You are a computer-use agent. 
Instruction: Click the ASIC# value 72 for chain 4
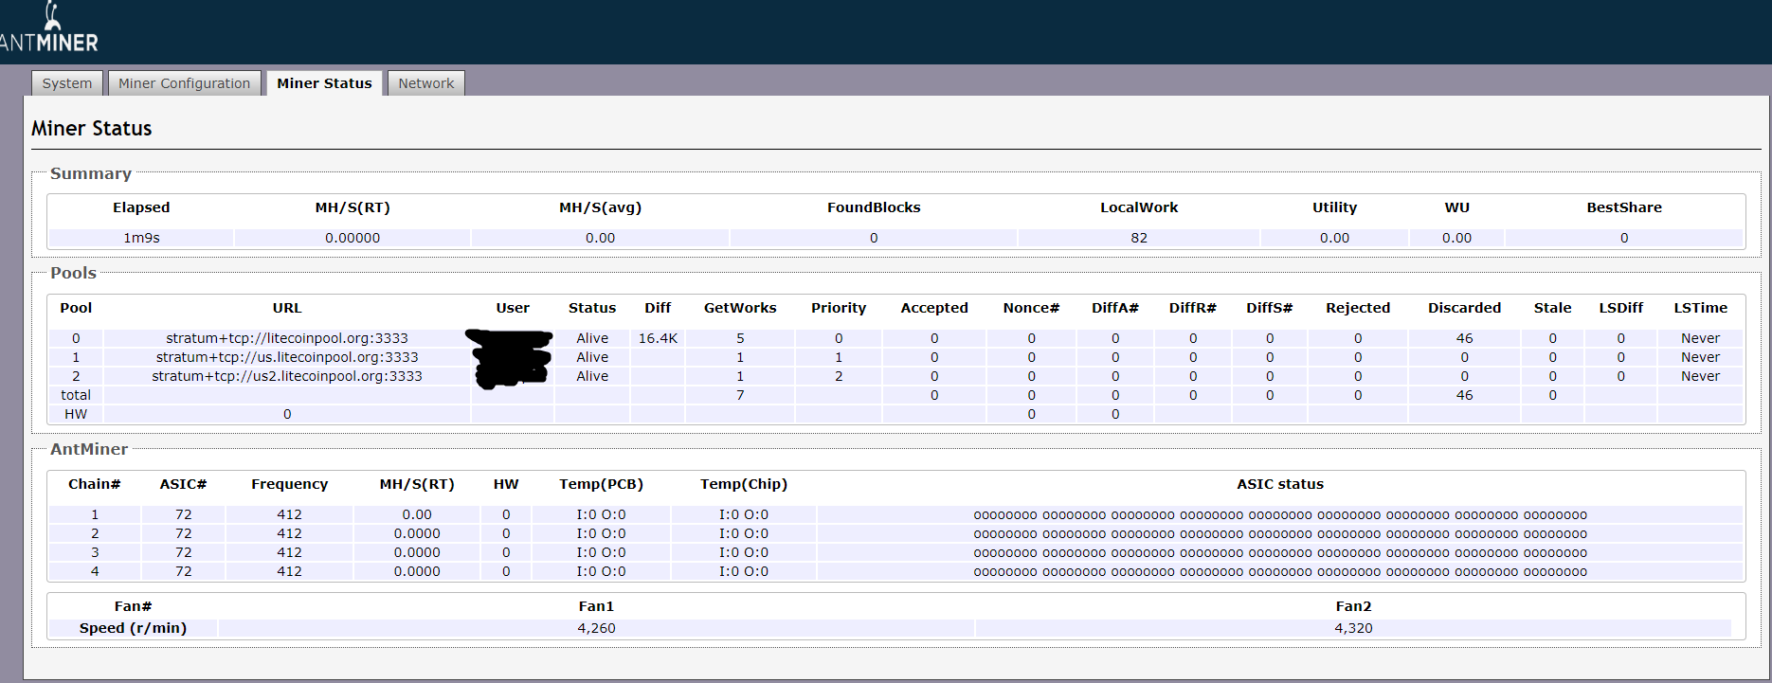tap(183, 571)
